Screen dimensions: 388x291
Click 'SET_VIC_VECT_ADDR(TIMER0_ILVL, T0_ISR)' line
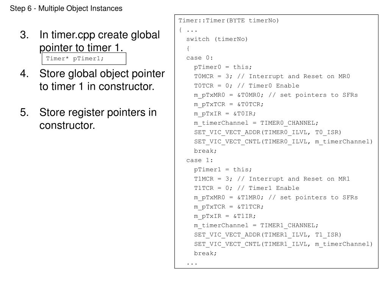click(268, 132)
